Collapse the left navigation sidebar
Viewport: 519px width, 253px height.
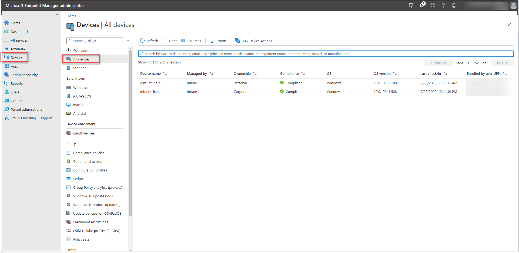click(57, 15)
